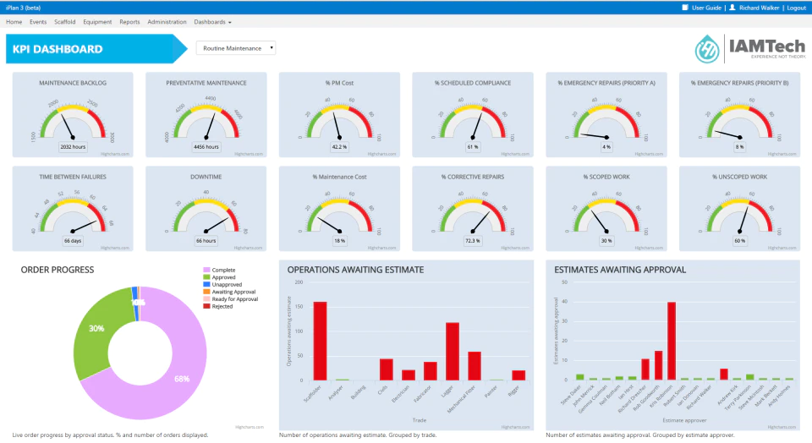
Task: Click the Time Between Failures gauge
Action: pyautogui.click(x=73, y=209)
